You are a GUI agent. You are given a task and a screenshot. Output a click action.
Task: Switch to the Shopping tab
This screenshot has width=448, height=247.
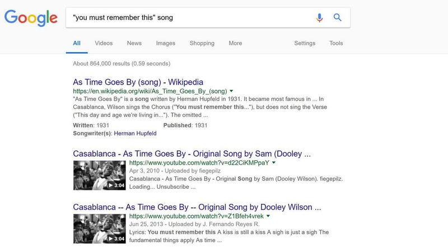[202, 43]
